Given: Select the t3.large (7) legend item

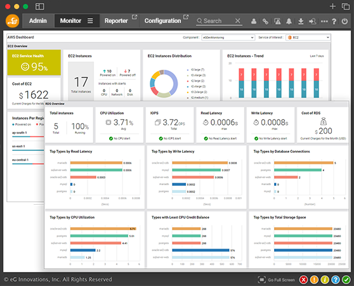Looking at the screenshot, I should (x=195, y=70).
